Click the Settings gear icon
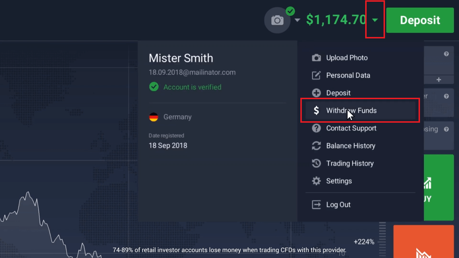 pyautogui.click(x=316, y=181)
